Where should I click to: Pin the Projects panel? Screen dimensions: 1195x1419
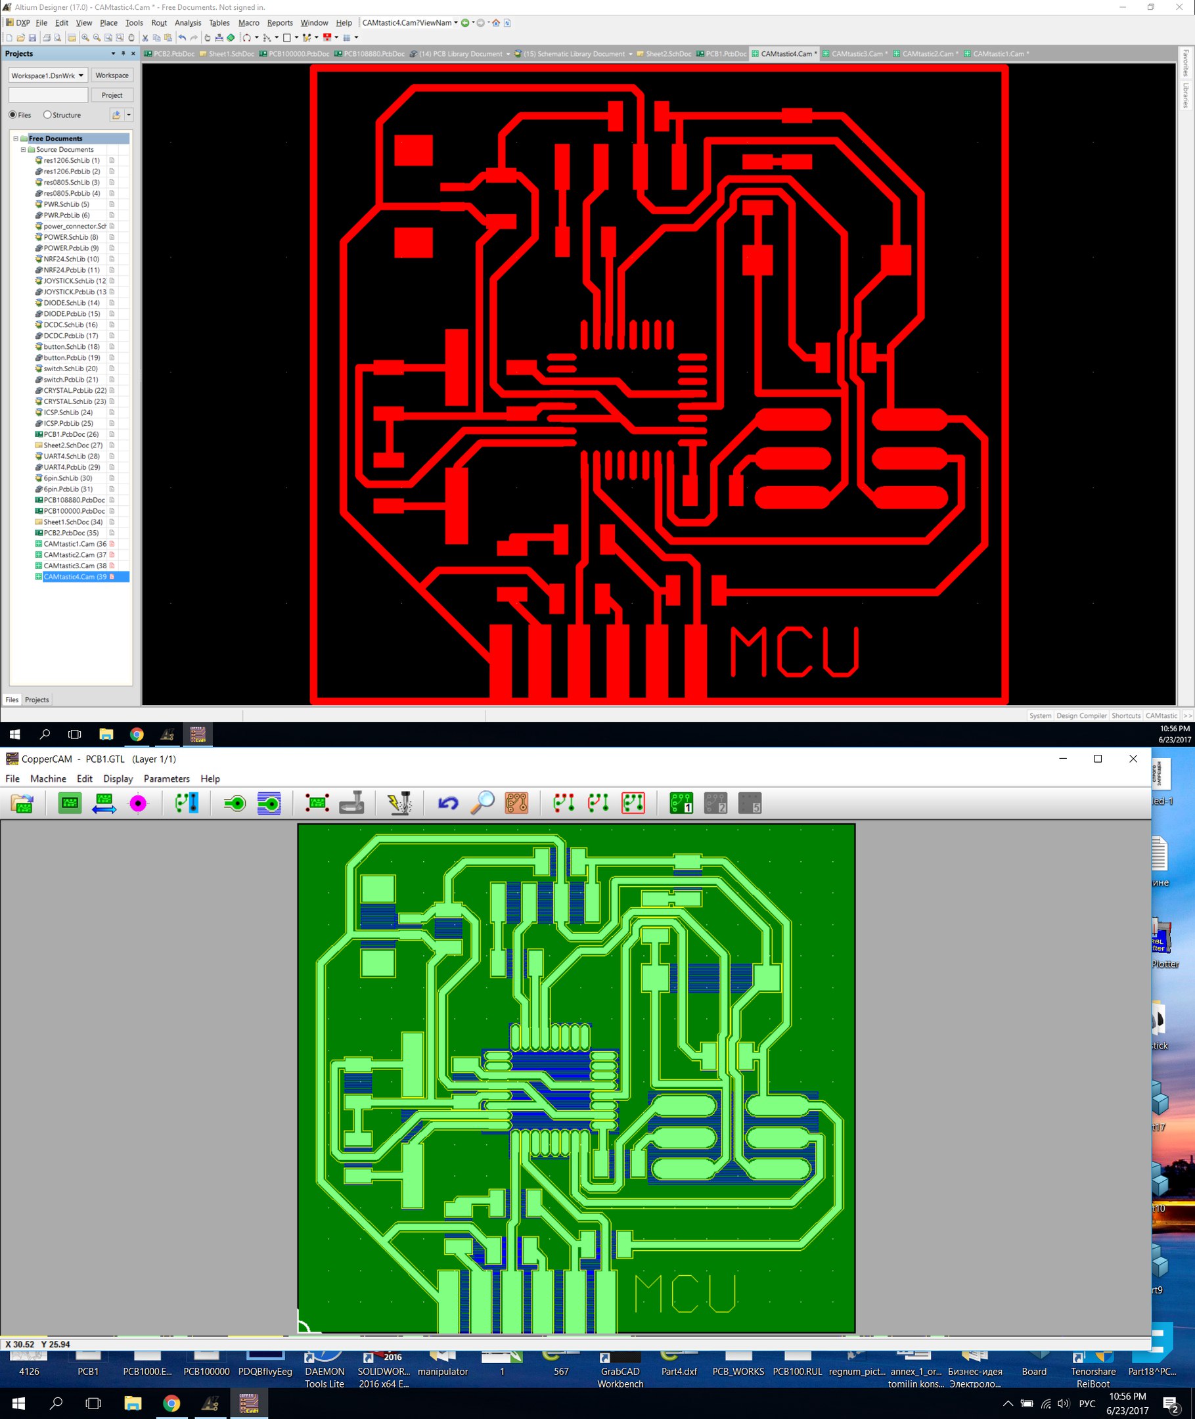[124, 53]
